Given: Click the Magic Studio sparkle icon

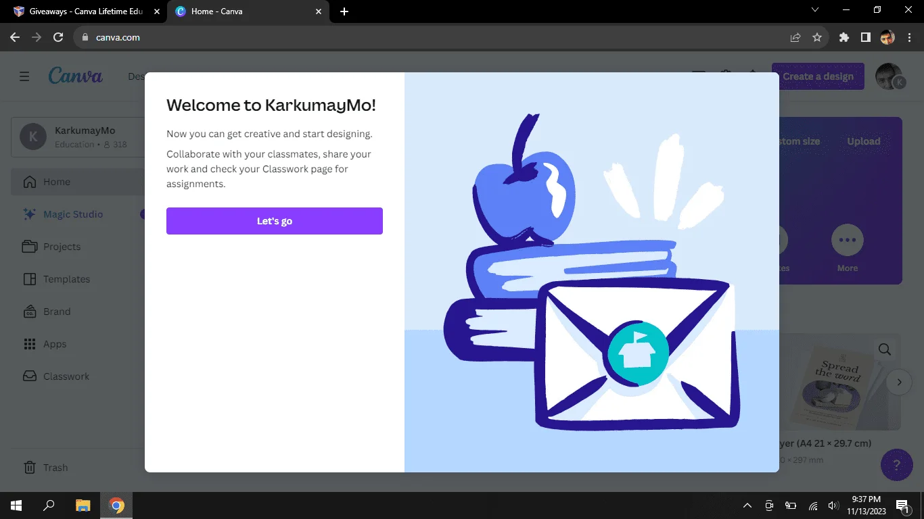Looking at the screenshot, I should pos(29,214).
